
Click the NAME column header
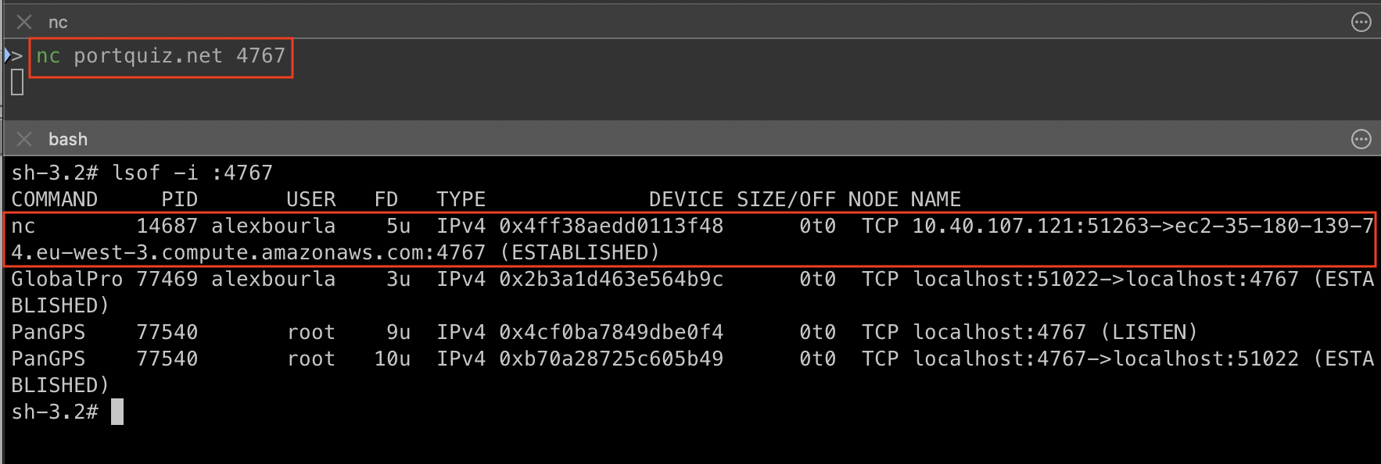pyautogui.click(x=935, y=199)
